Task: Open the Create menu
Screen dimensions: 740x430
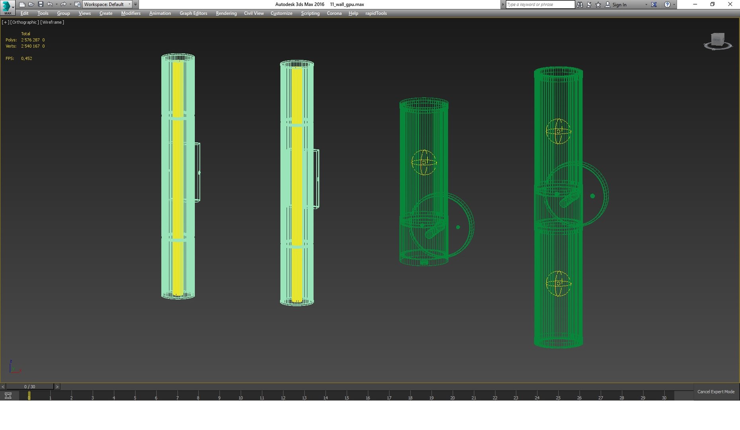Action: click(106, 13)
